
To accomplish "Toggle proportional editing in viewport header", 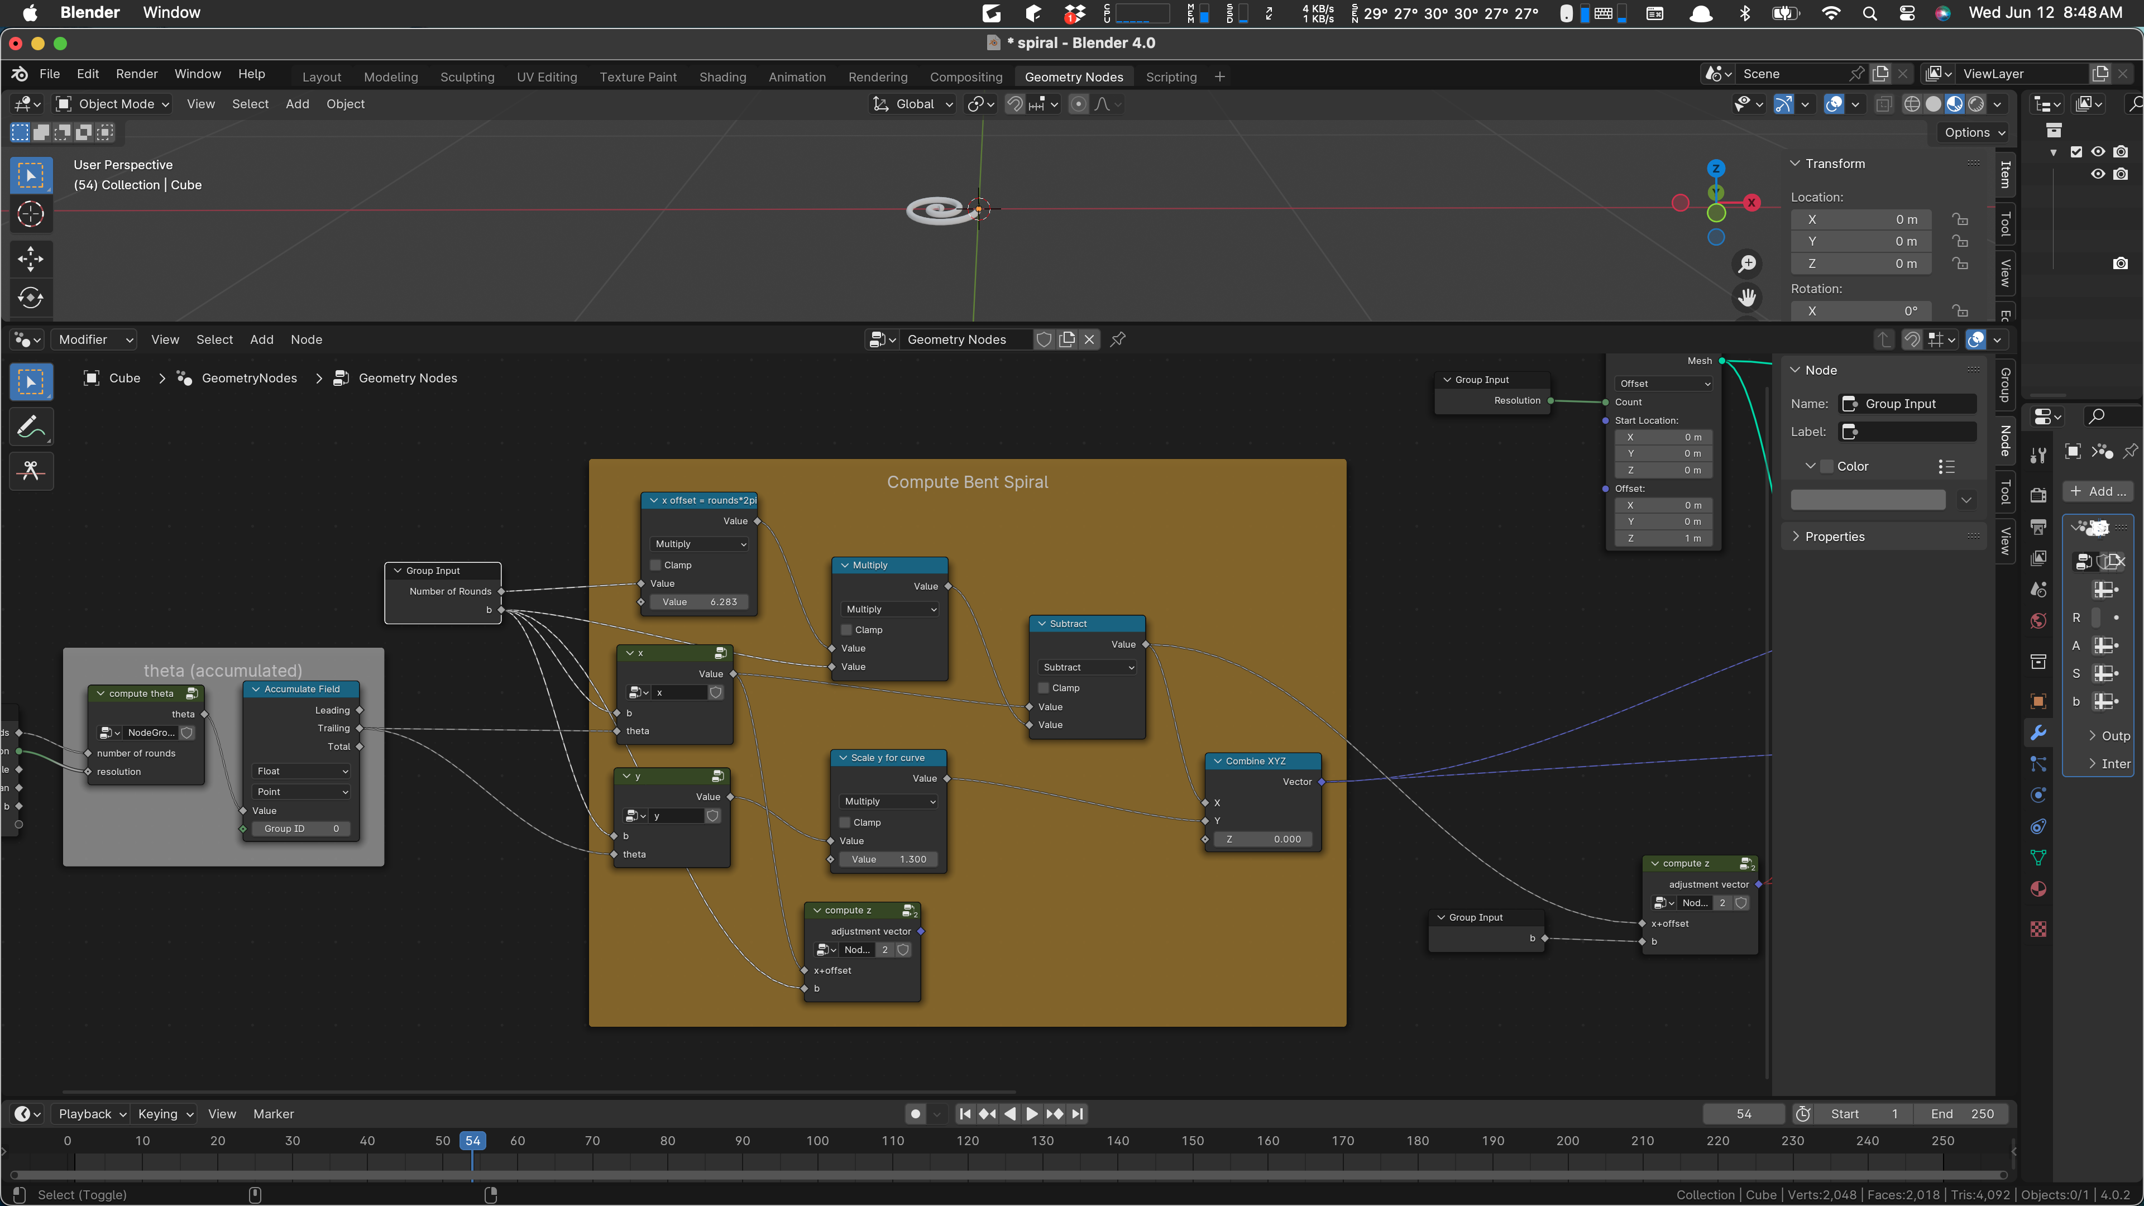I will [1079, 104].
